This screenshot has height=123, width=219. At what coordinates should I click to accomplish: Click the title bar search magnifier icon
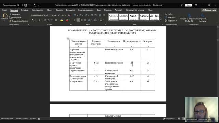pos(181,5)
